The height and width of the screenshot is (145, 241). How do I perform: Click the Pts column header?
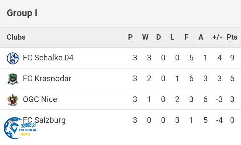pos(232,37)
